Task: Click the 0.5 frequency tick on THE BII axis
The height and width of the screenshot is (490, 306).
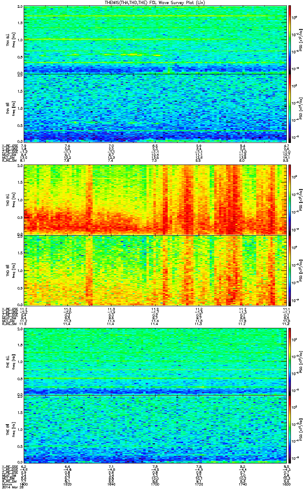Action: click(20, 447)
